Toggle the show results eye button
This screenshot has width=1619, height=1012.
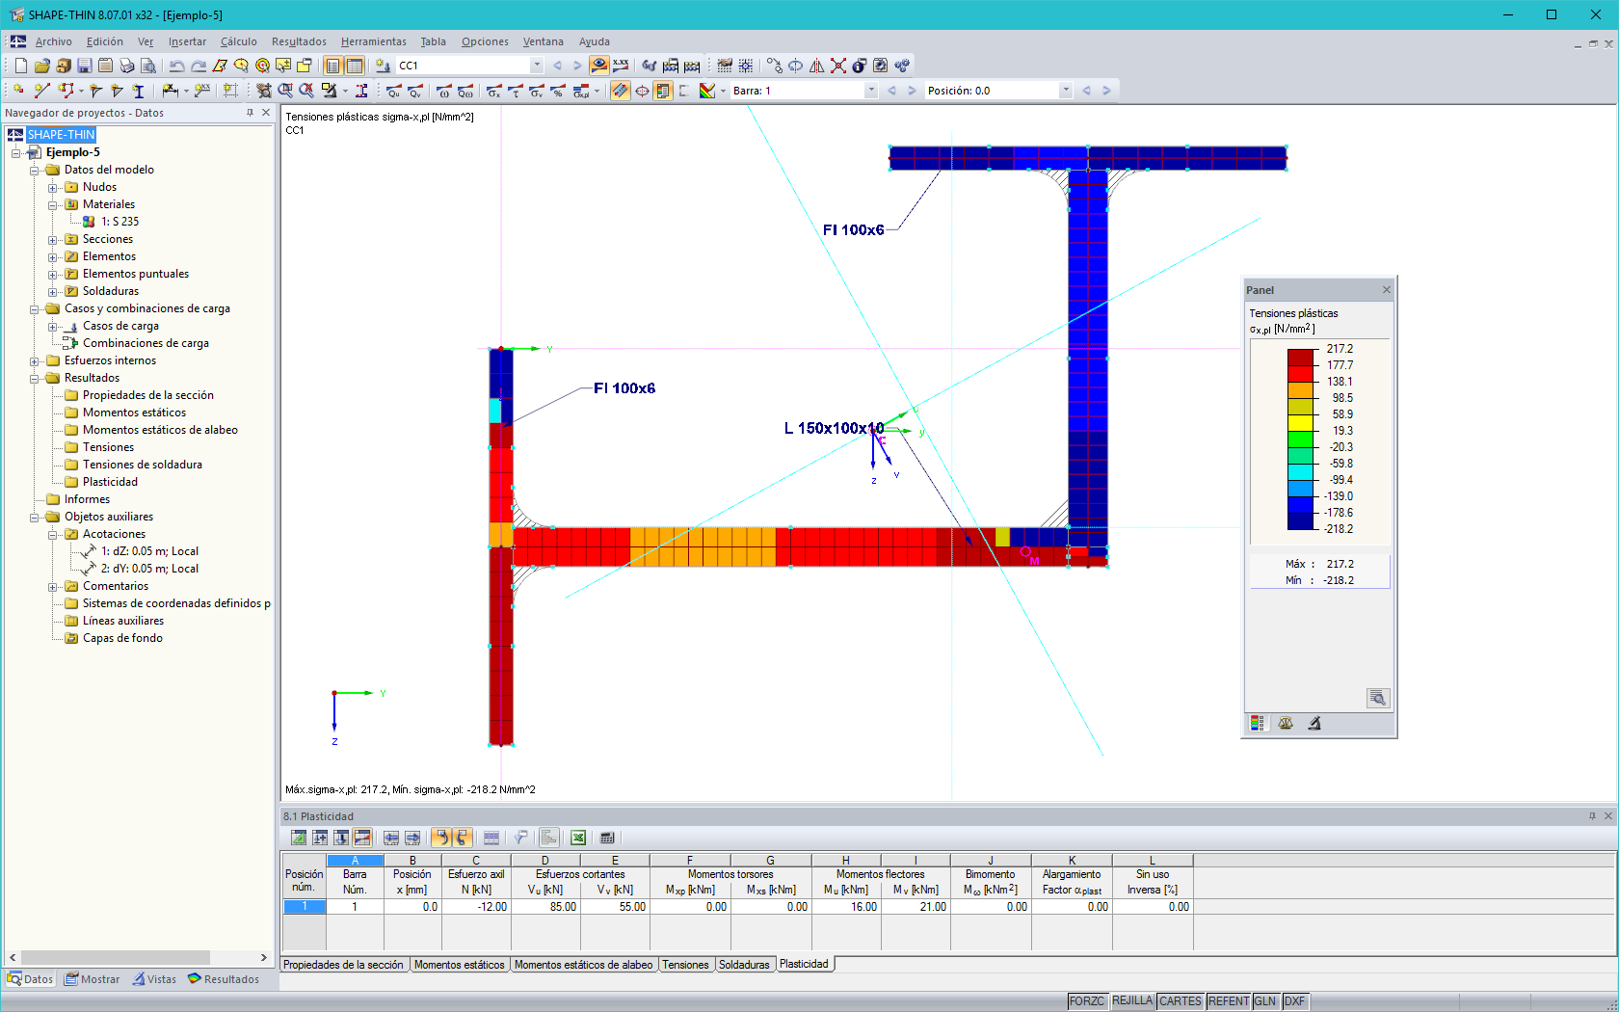pos(599,66)
